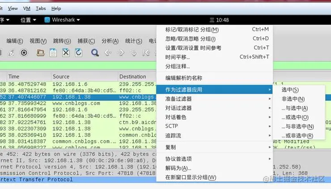Screen dimensions: 331x189
Task: Reload the capture file icon
Action: click(79, 53)
